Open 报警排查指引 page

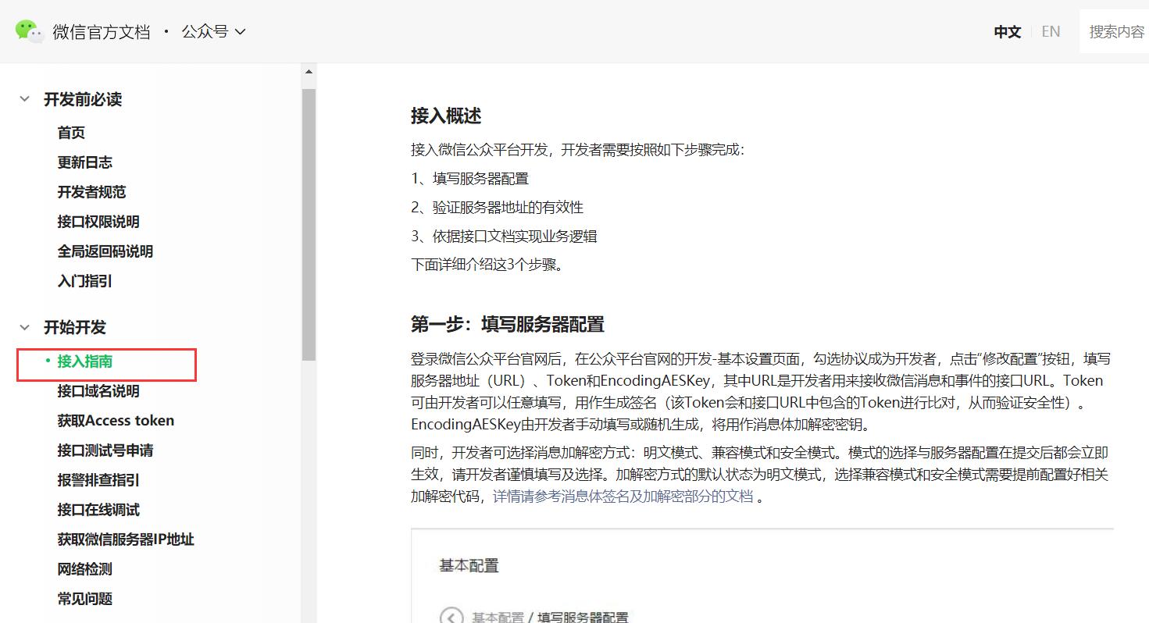tap(98, 480)
